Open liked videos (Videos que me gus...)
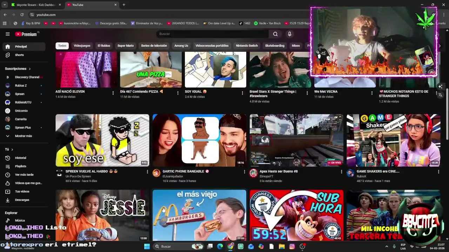The height and width of the screenshot is (252, 449). pos(24,183)
